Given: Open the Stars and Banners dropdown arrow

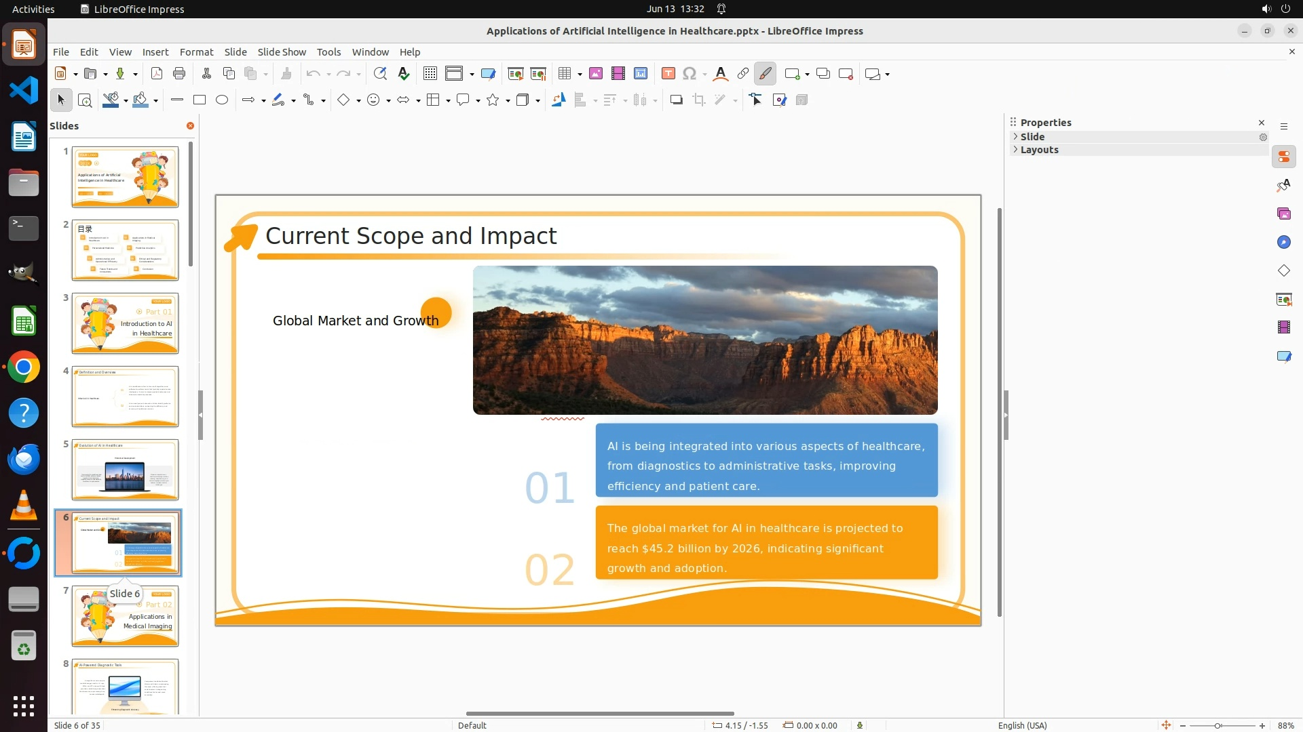Looking at the screenshot, I should tap(508, 101).
